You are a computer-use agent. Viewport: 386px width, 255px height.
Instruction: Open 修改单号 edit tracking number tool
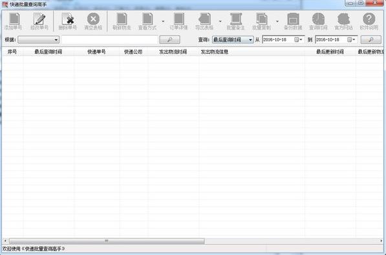tap(39, 22)
